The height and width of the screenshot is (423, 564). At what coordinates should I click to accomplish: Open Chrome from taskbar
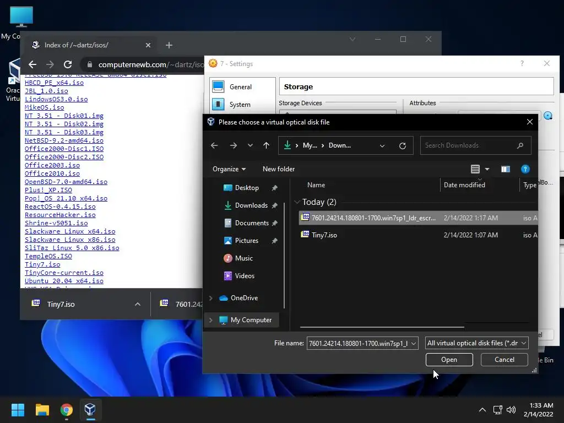67,410
